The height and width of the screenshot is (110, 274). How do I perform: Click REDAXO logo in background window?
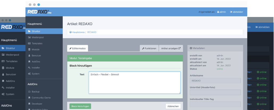tap(13, 27)
